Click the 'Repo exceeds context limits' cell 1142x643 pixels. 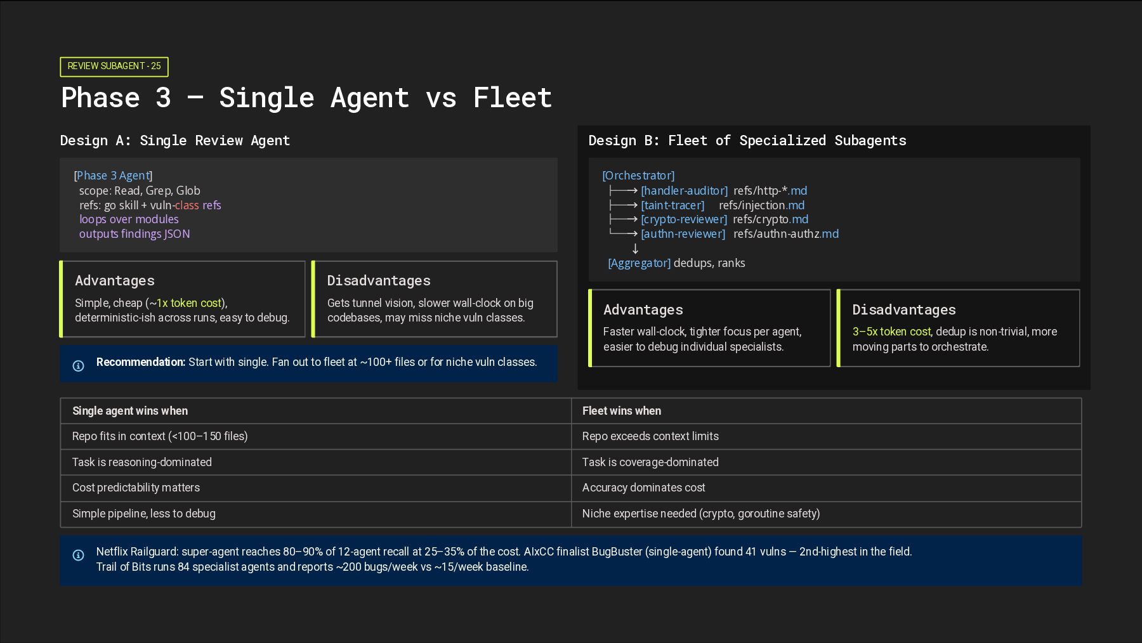(x=827, y=437)
